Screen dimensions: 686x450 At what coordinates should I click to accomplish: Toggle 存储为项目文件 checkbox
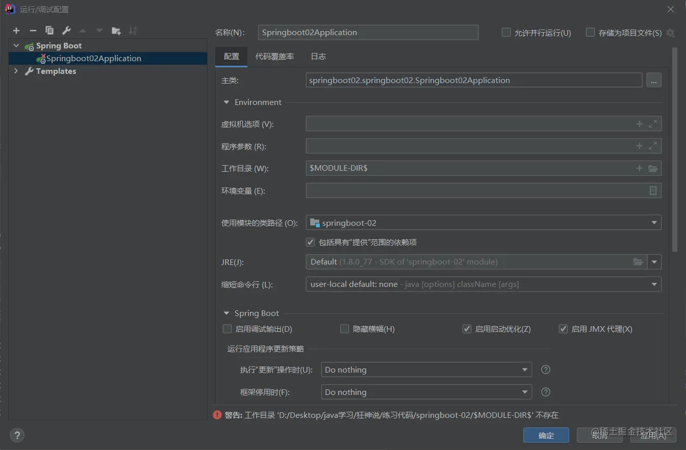590,32
